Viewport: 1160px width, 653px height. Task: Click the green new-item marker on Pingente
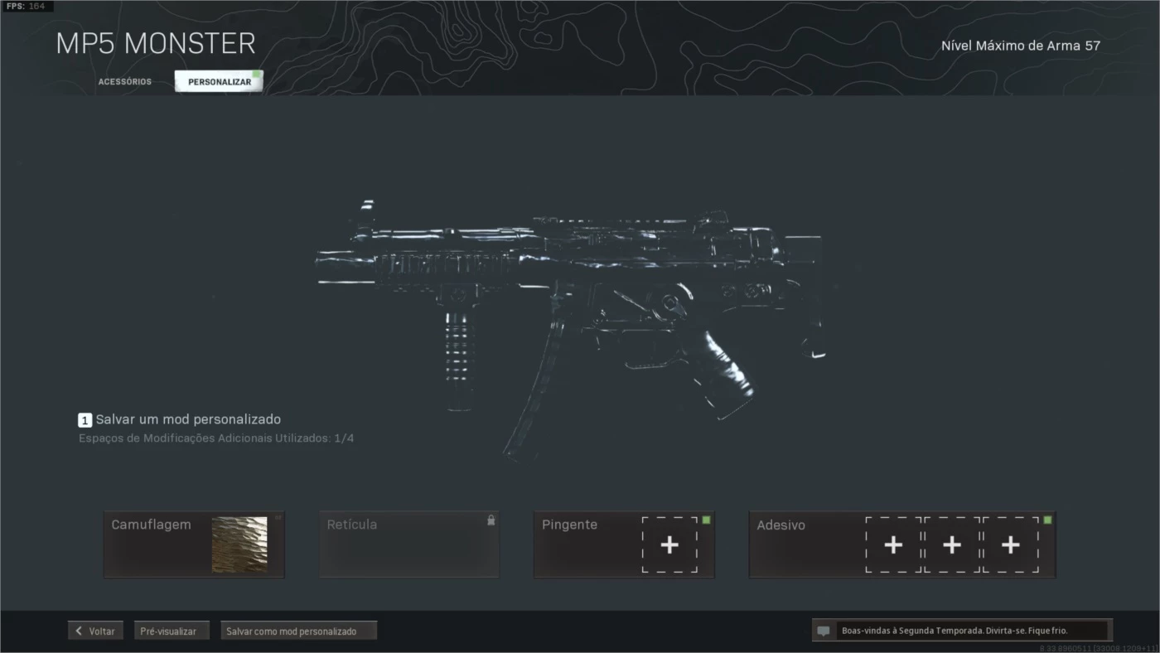pos(706,520)
